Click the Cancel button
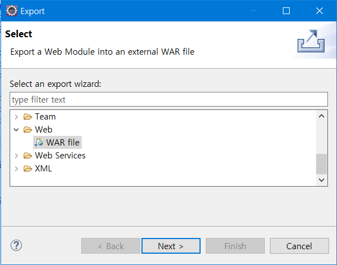 click(x=299, y=246)
